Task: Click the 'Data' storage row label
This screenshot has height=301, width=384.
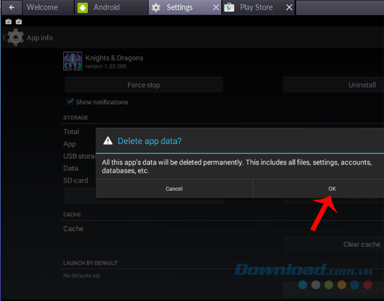Action: [x=71, y=168]
